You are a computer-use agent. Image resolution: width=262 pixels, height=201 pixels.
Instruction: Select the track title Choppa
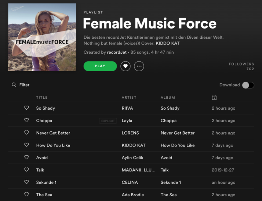click(x=44, y=121)
